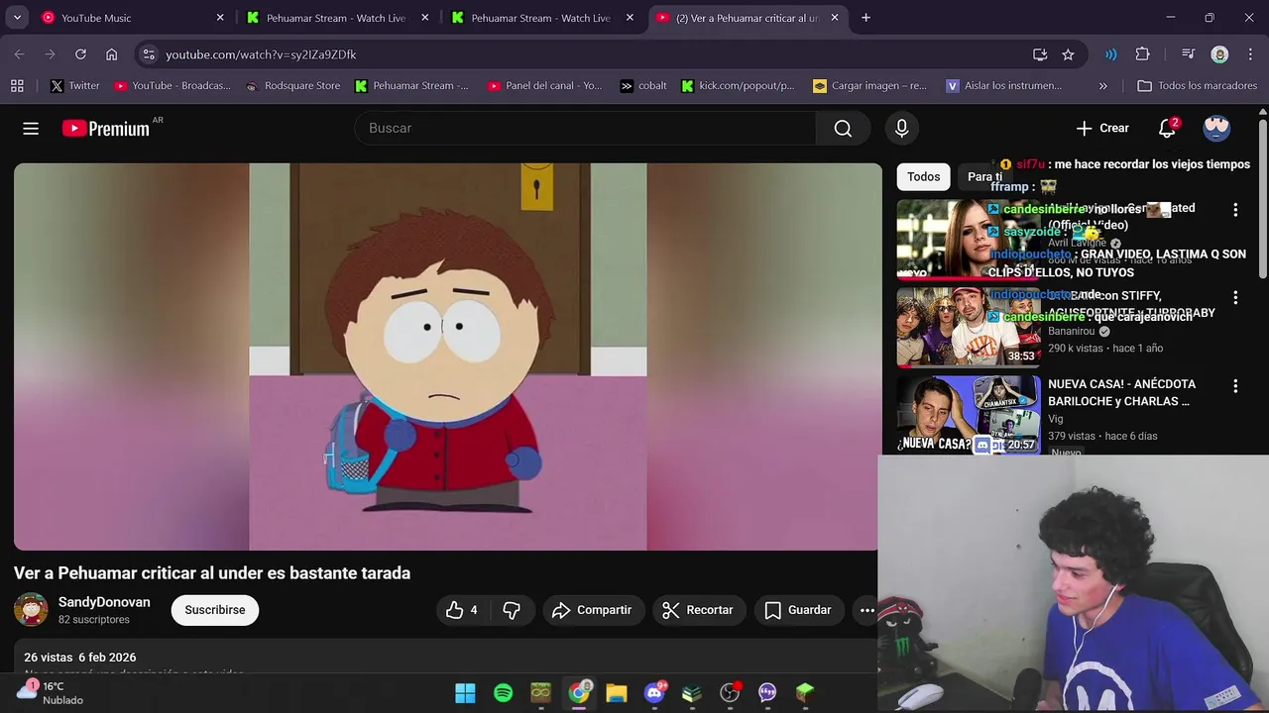The height and width of the screenshot is (713, 1269).
Task: Open the Cargar imagen bookmark
Action: pyautogui.click(x=869, y=86)
